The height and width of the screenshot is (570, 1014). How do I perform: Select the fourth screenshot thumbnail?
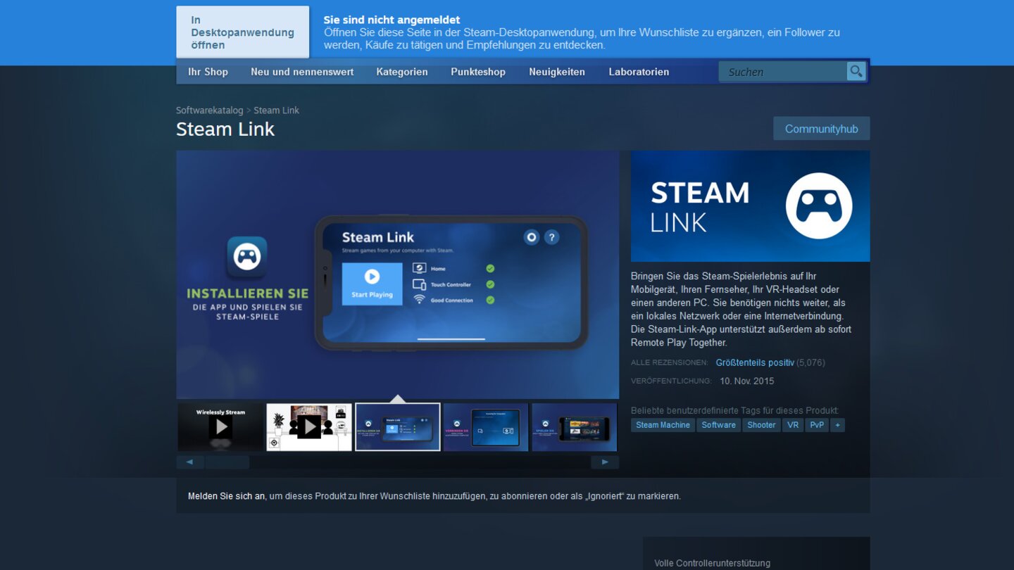pos(485,426)
